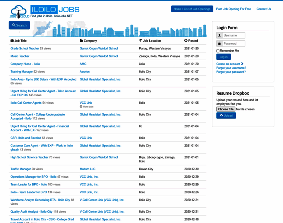Open Traffic Manager job listing
Image resolution: width=283 pixels, height=223 pixels.
pyautogui.click(x=20, y=169)
